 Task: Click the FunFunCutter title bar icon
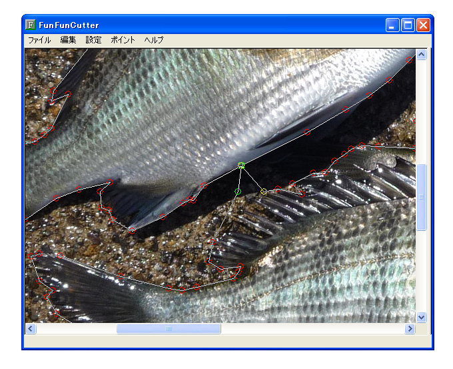pos(31,25)
